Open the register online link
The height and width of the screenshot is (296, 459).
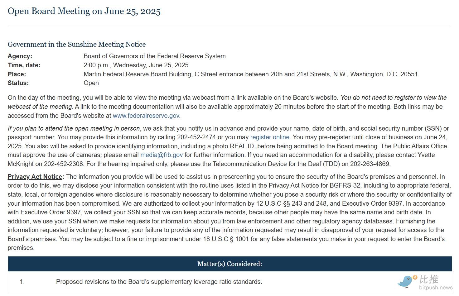270,137
